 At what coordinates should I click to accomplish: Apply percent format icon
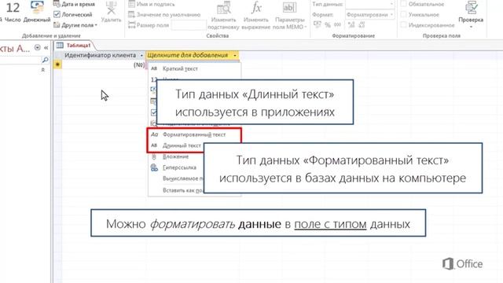click(328, 24)
